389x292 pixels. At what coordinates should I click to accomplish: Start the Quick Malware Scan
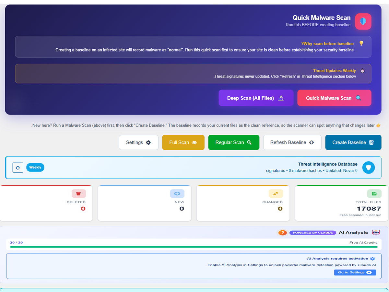click(334, 98)
